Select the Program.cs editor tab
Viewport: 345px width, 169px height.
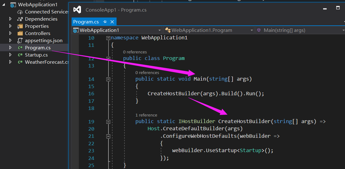pos(86,22)
